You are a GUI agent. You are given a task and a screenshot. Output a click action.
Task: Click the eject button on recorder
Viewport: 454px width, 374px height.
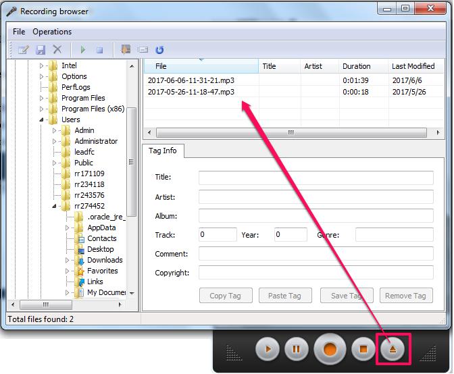click(x=393, y=350)
